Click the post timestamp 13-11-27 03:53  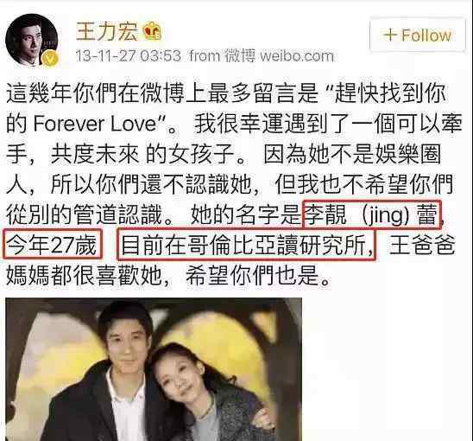pyautogui.click(x=129, y=56)
